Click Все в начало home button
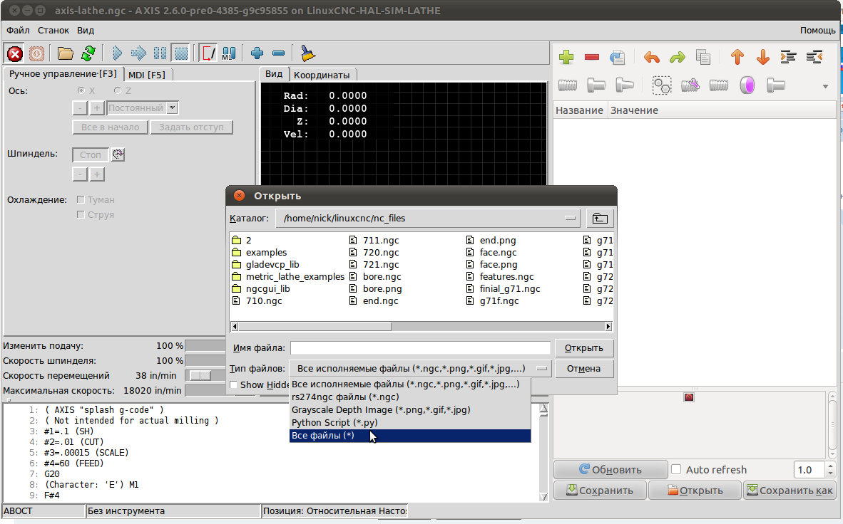The height and width of the screenshot is (524, 843). 111,127
